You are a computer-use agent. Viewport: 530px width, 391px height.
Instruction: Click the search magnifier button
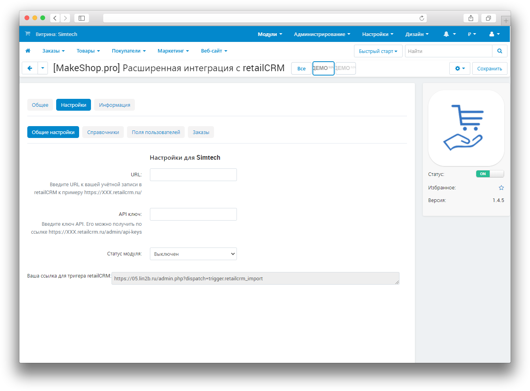click(x=500, y=51)
